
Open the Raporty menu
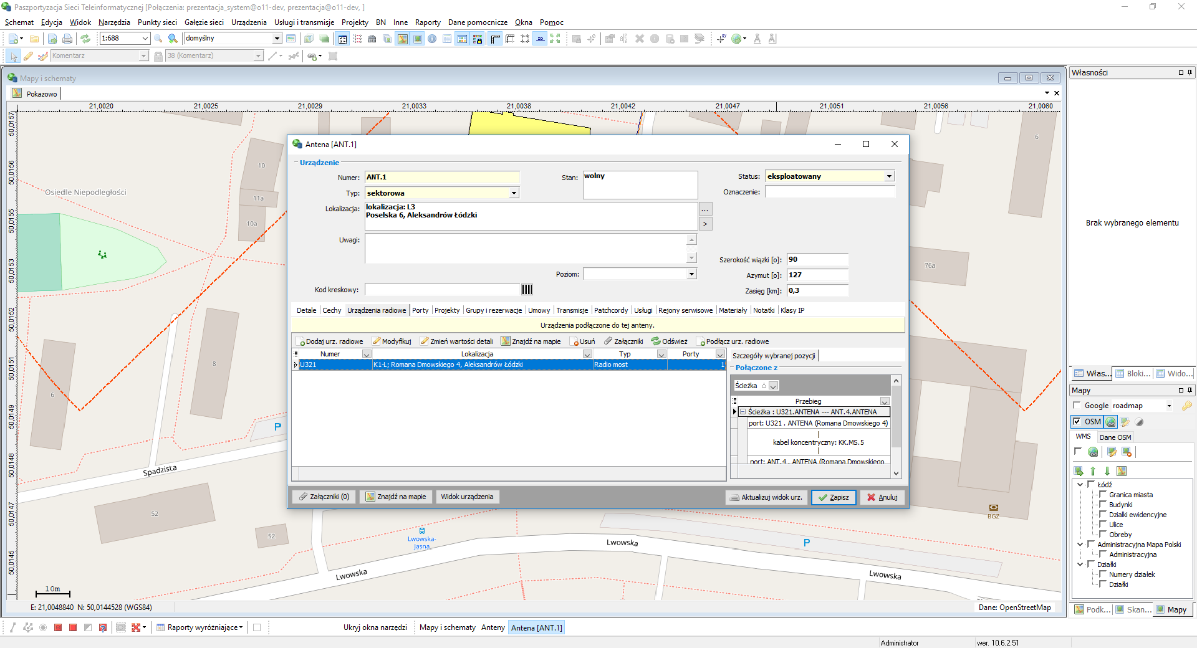point(428,22)
